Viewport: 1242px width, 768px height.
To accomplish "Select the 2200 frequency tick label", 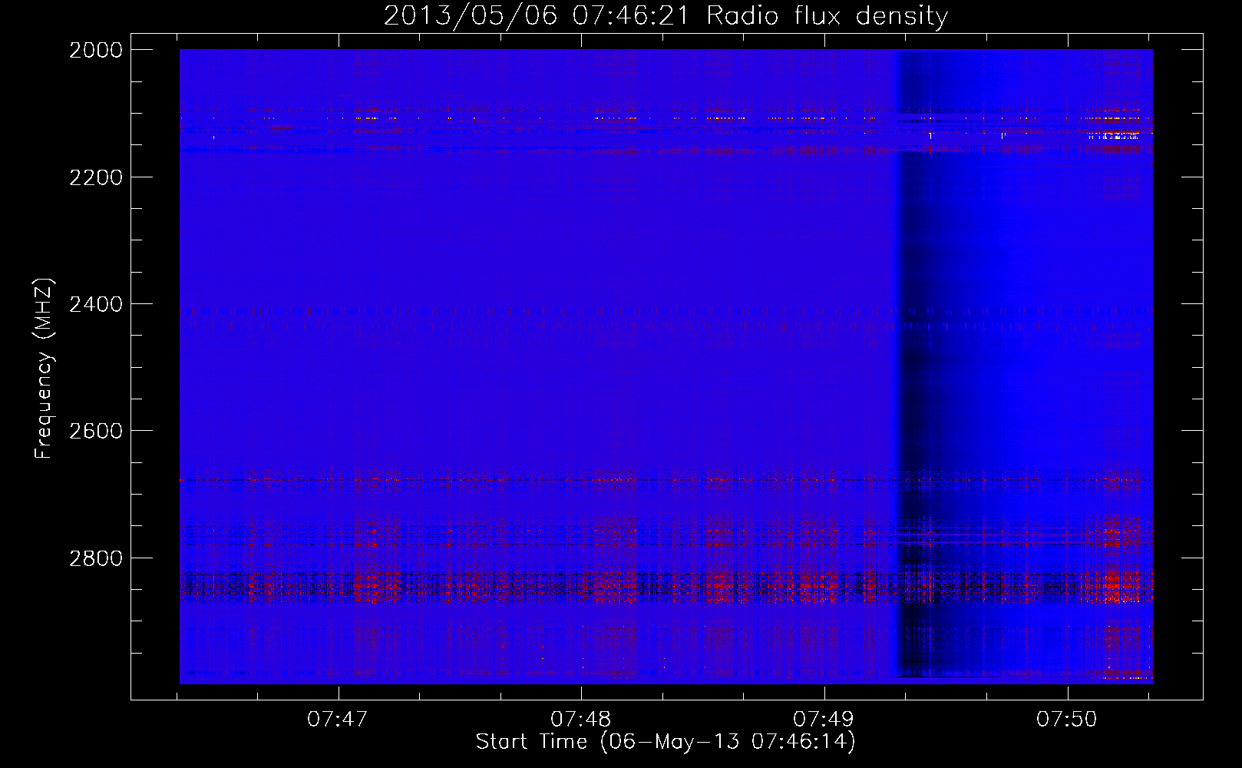I will point(96,177).
